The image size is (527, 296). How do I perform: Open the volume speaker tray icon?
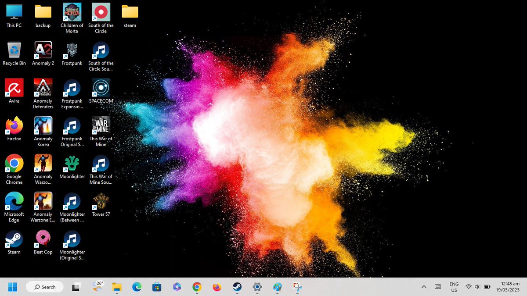coord(477,287)
